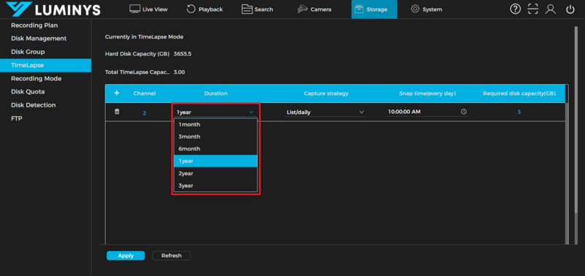Image resolution: width=585 pixels, height=276 pixels.
Task: Click the Currently in TimeLapse Mode text
Action: point(144,37)
